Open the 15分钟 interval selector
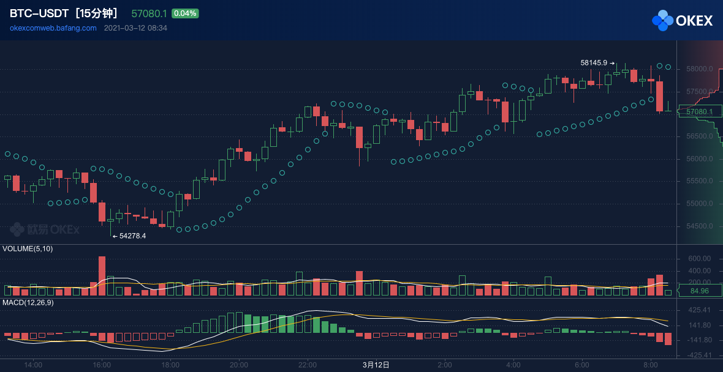 point(97,13)
